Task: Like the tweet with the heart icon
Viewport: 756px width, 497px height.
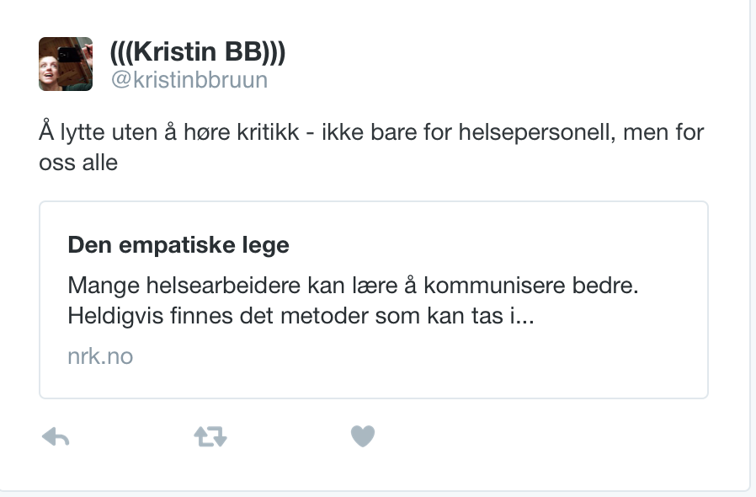Action: pos(363,436)
